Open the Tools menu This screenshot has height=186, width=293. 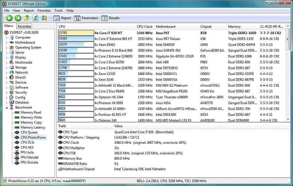point(58,11)
